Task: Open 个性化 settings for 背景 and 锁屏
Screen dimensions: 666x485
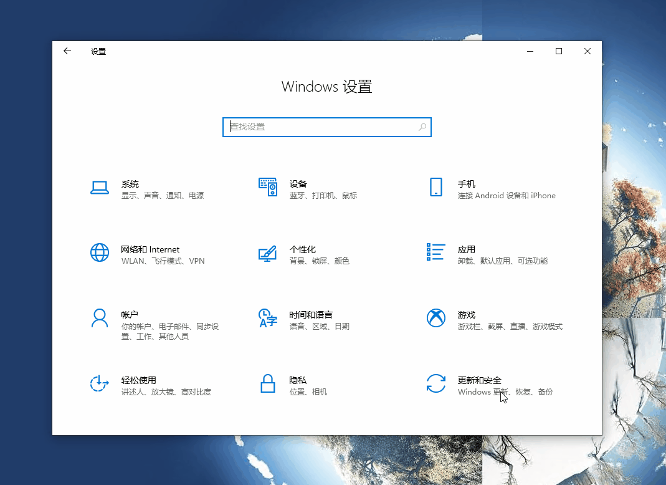Action: click(305, 254)
